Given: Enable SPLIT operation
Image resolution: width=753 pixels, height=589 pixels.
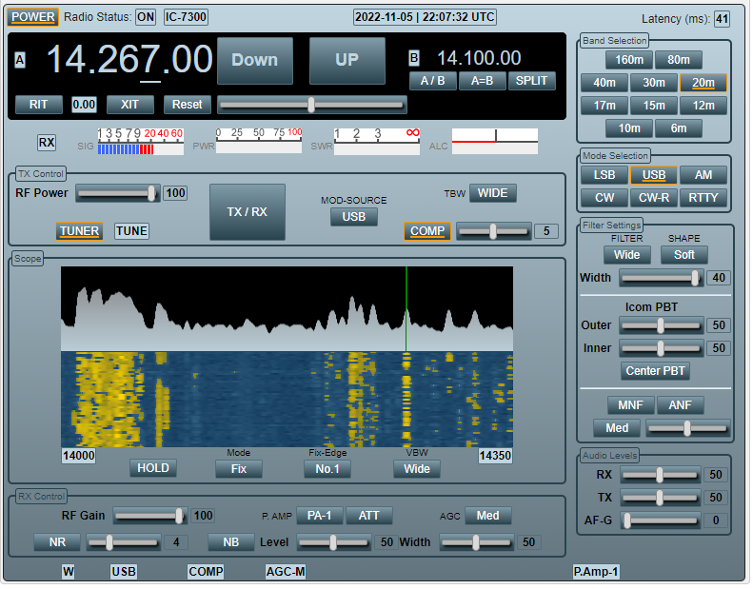Looking at the screenshot, I should (x=533, y=81).
